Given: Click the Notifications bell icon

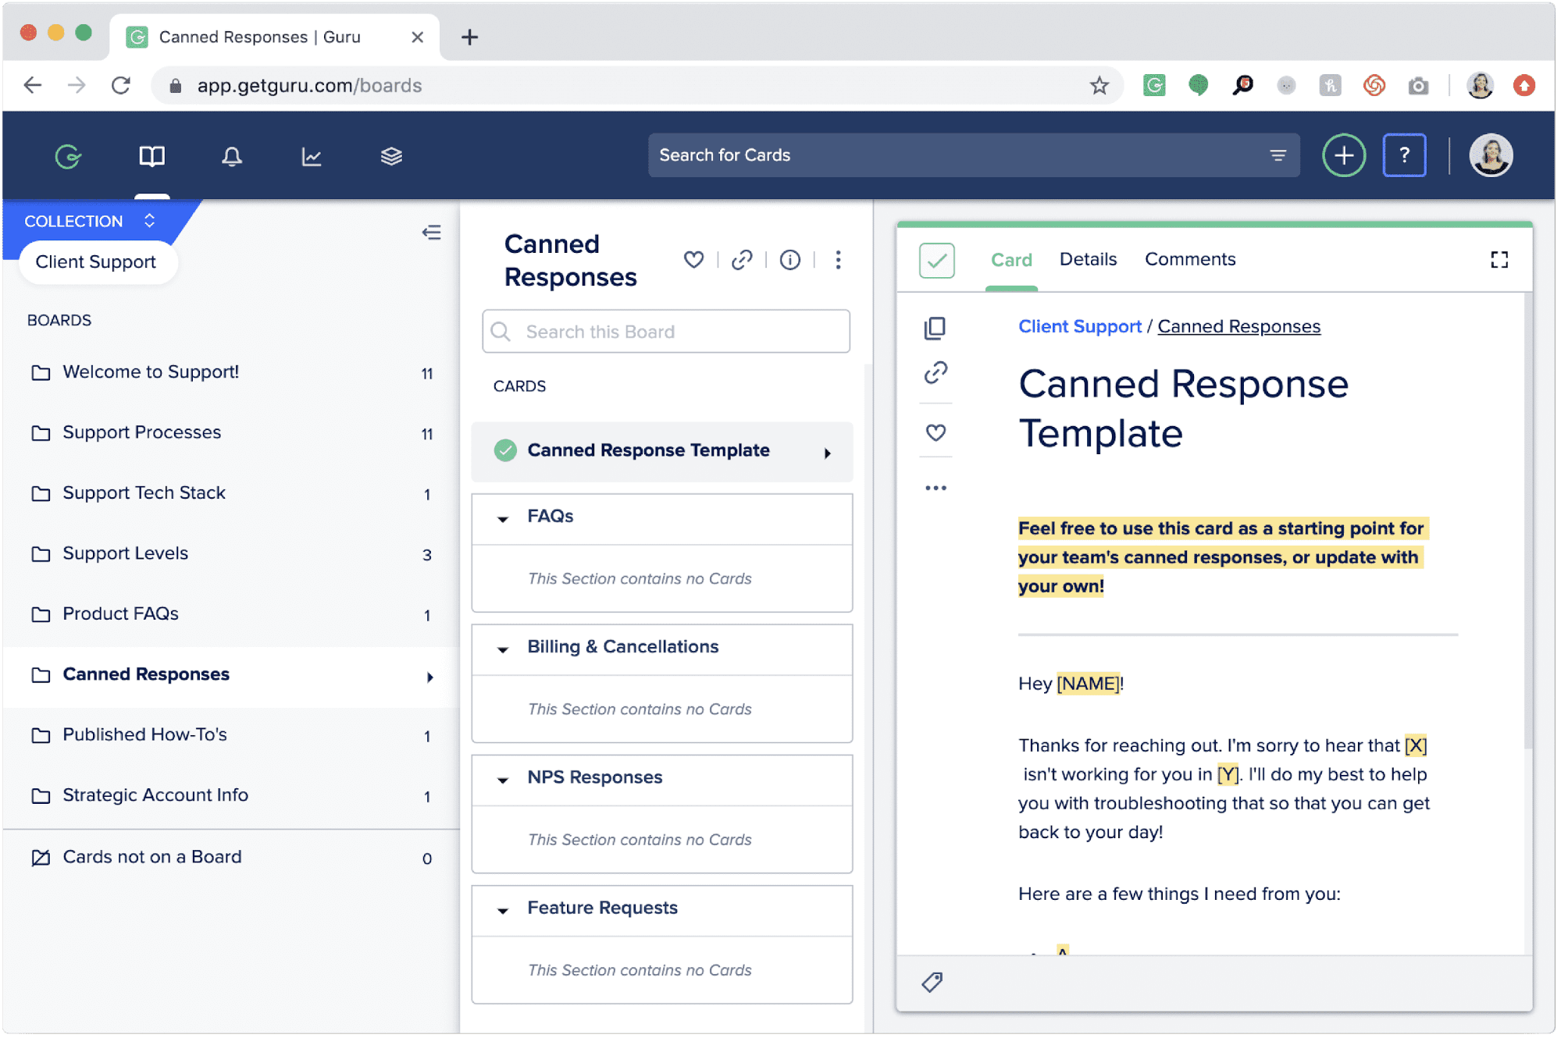Looking at the screenshot, I should pyautogui.click(x=230, y=155).
